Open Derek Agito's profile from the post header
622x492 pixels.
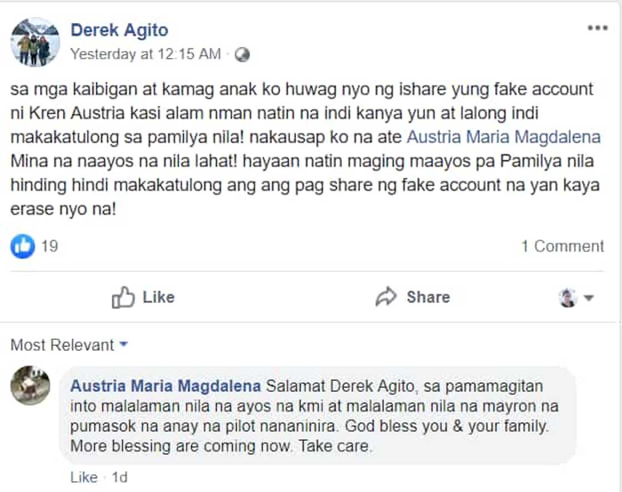click(x=119, y=30)
